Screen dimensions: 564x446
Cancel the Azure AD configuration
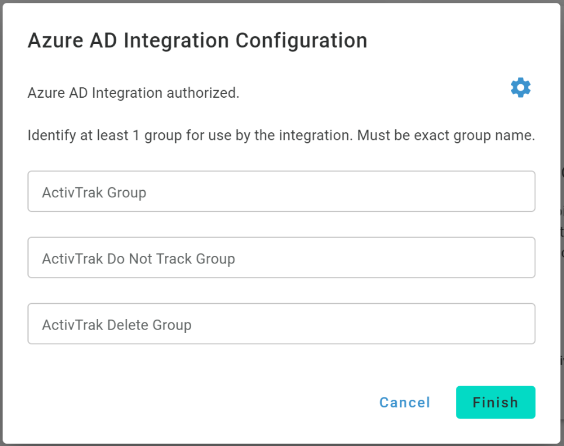pyautogui.click(x=404, y=403)
